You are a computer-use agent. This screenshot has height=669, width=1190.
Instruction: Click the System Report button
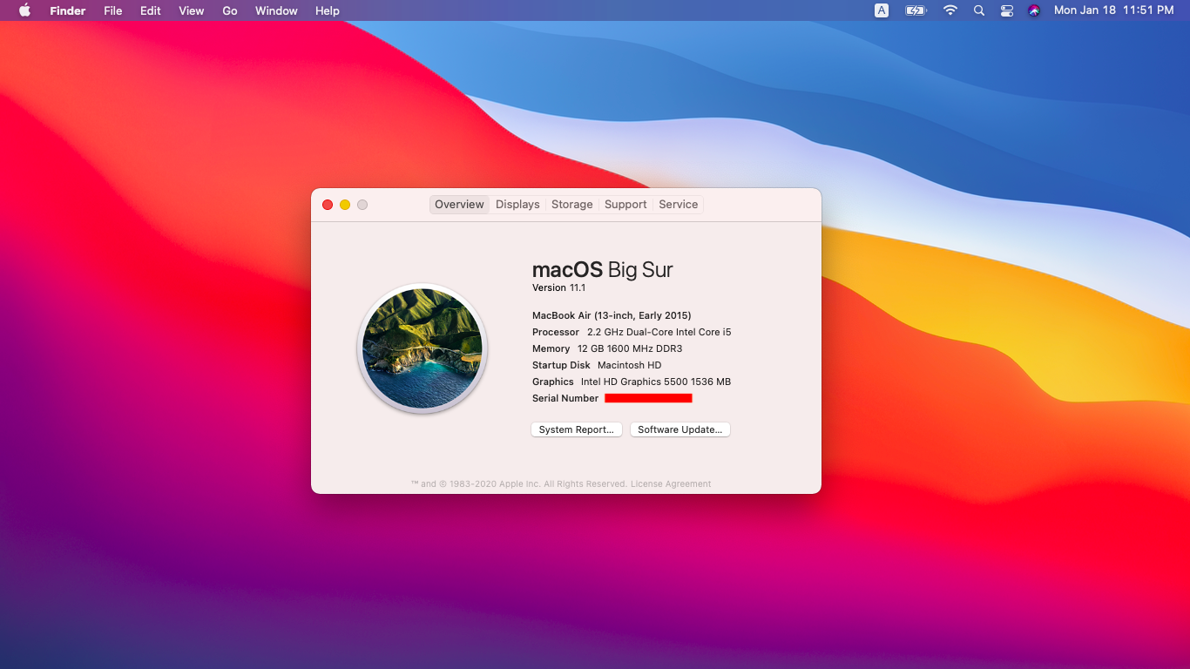577,429
